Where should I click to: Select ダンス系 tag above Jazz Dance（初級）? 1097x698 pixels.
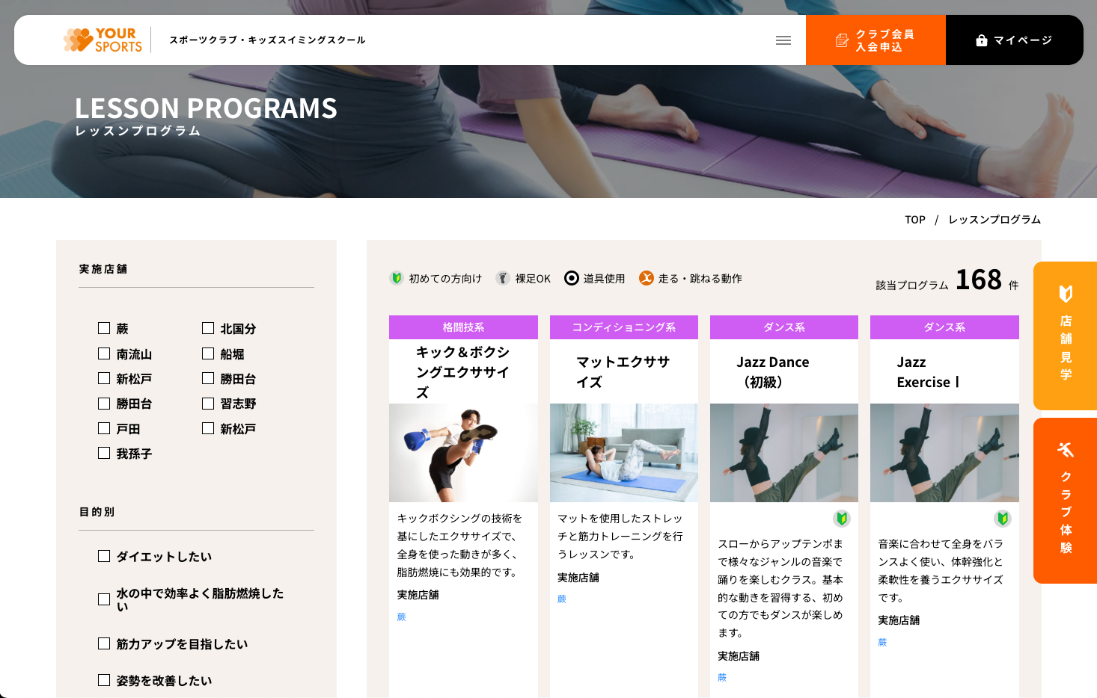784,327
